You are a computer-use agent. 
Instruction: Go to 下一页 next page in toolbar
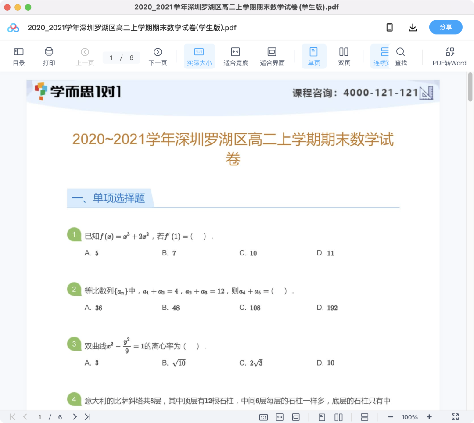158,57
